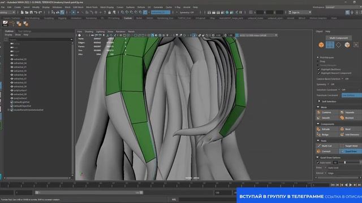The height and width of the screenshot is (203, 362).
Task: Activate the Multi-Cut tool
Action: (x=326, y=146)
